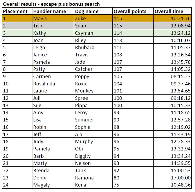Select the grey cell containing Snap

pyautogui.click(x=93, y=26)
